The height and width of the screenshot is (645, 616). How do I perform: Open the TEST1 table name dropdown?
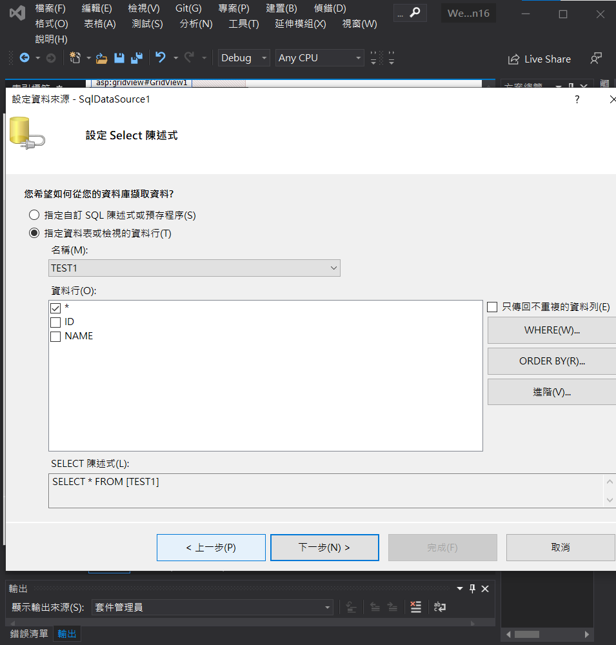[194, 268]
